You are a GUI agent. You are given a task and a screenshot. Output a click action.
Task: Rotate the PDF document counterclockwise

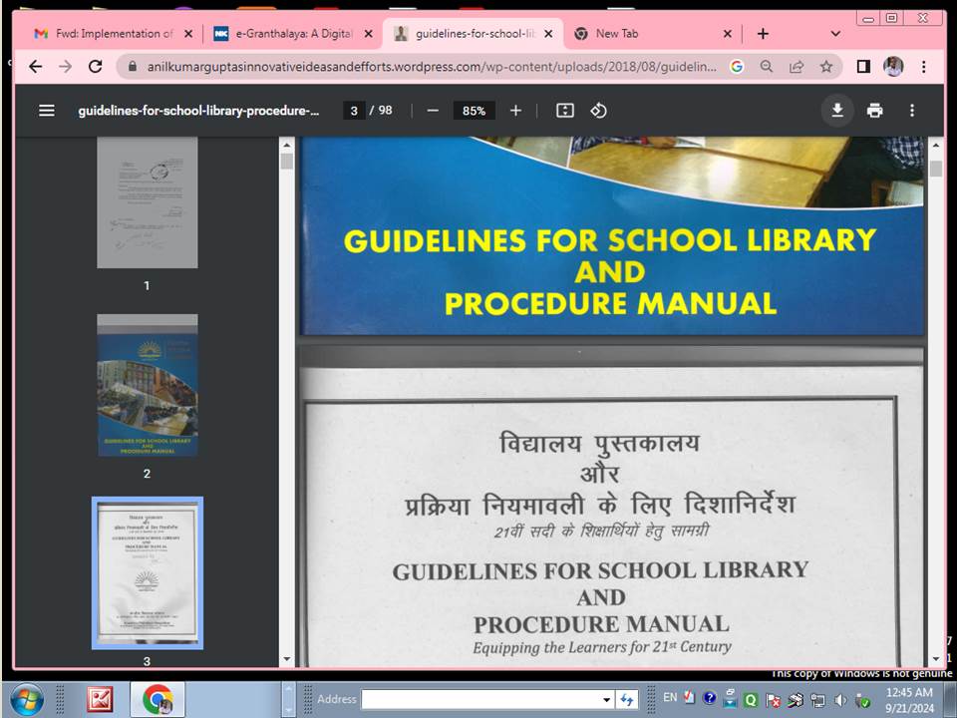tap(598, 111)
